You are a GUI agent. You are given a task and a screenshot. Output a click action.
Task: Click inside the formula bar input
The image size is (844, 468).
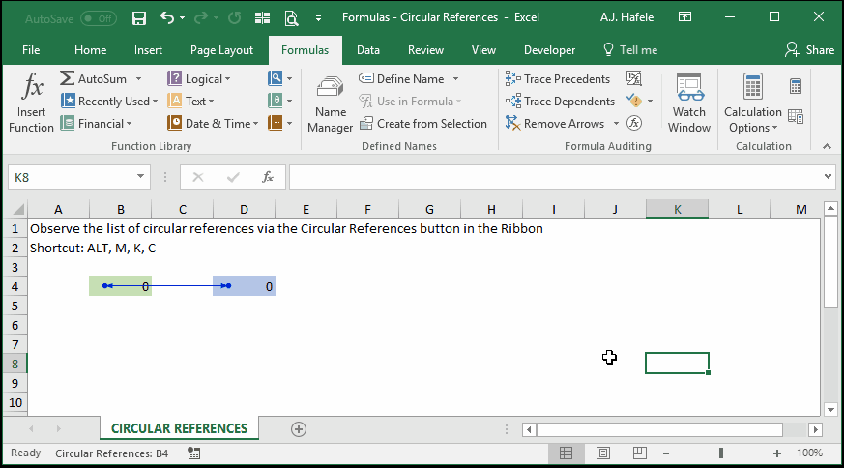554,177
